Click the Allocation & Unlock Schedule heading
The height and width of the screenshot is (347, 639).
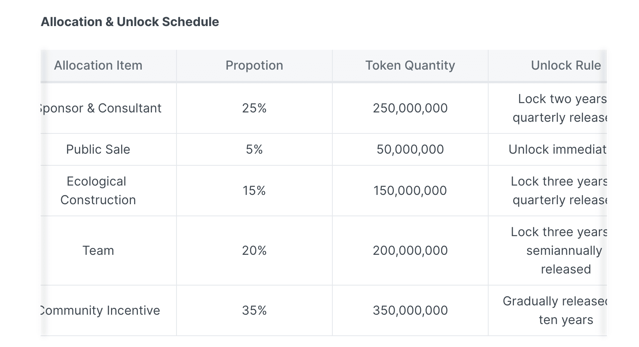pos(130,22)
